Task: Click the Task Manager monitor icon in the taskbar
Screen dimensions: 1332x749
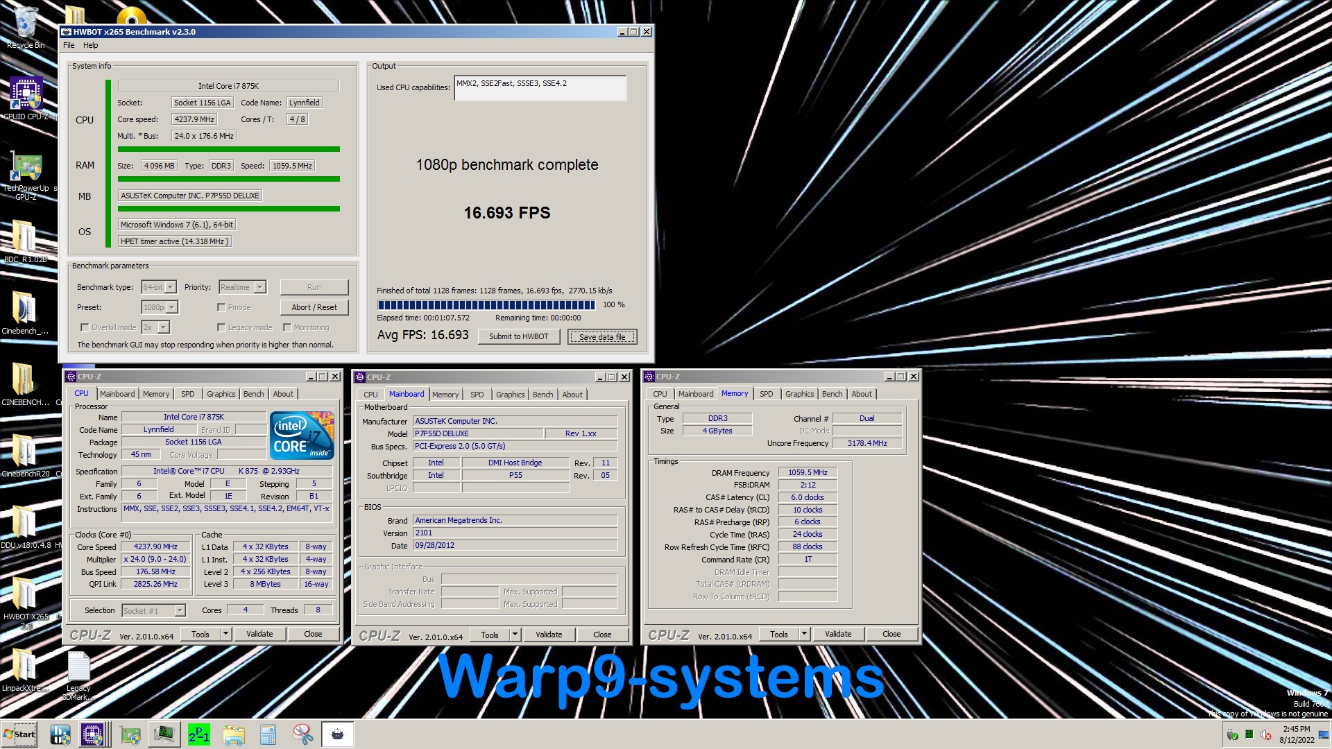Action: (x=164, y=734)
